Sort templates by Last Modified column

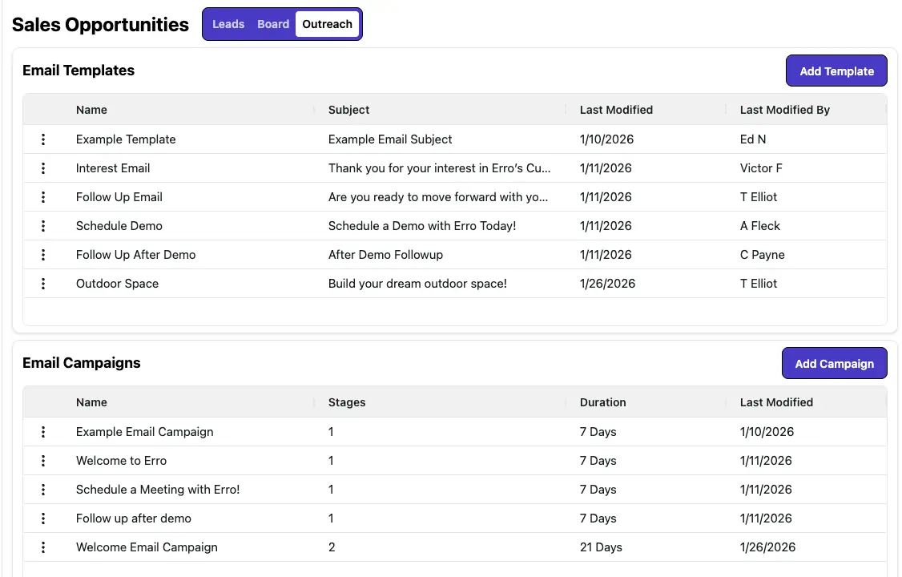pyautogui.click(x=616, y=110)
